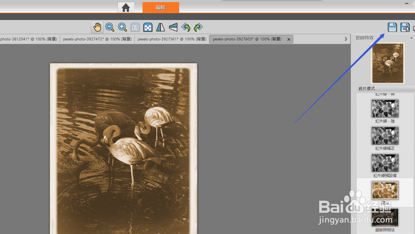Flip the image vertically

point(173,27)
